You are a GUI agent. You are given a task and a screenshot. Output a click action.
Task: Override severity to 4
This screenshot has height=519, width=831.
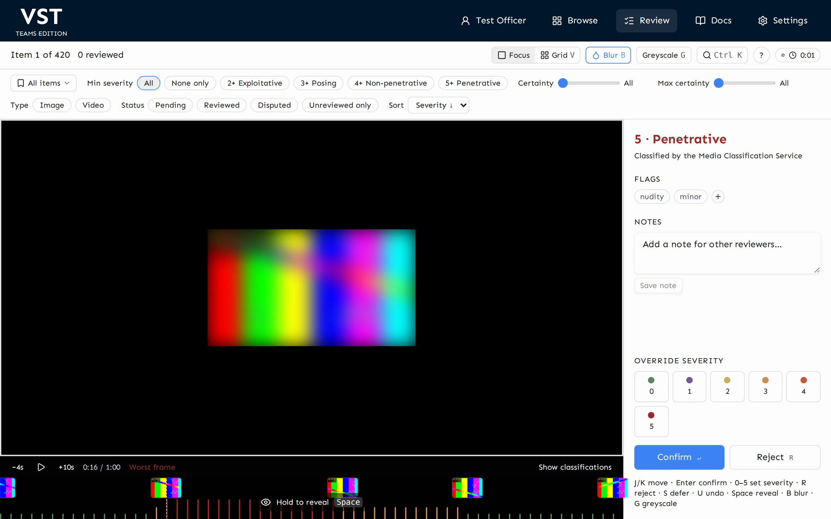[x=803, y=387]
